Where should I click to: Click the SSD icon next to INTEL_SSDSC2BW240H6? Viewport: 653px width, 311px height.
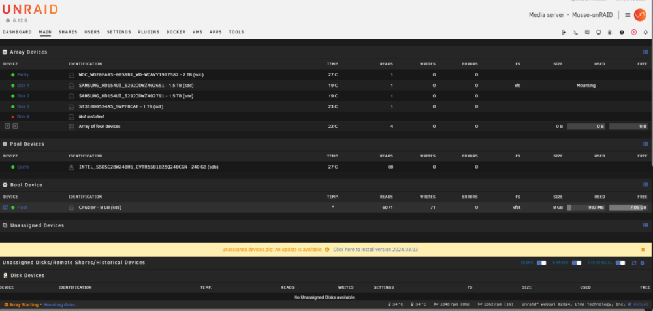pos(71,167)
